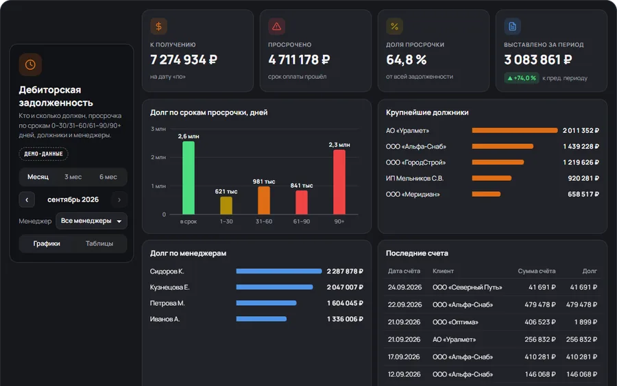Click the АО «Уралмет» debtor bar
The width and height of the screenshot is (617, 386).
tap(515, 130)
